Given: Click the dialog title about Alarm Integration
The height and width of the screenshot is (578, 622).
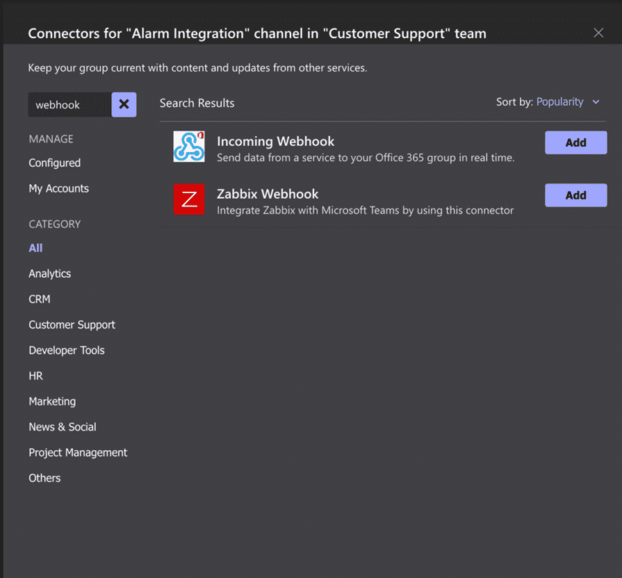Looking at the screenshot, I should [257, 33].
